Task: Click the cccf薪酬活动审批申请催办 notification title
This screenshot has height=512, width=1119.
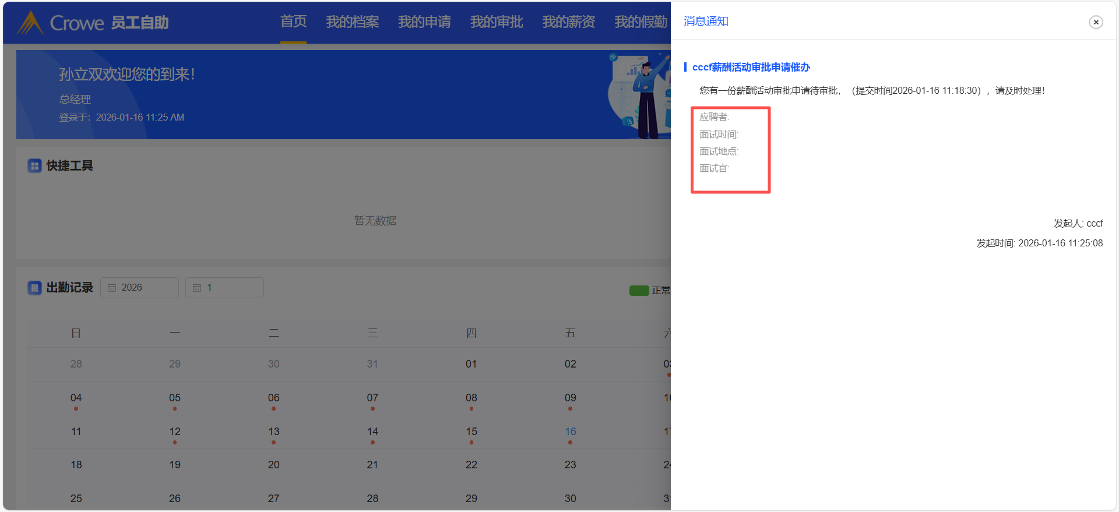Action: point(751,68)
